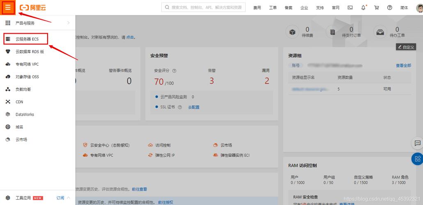Click the CDN network icon
The width and height of the screenshot is (423, 205).
tap(8, 102)
